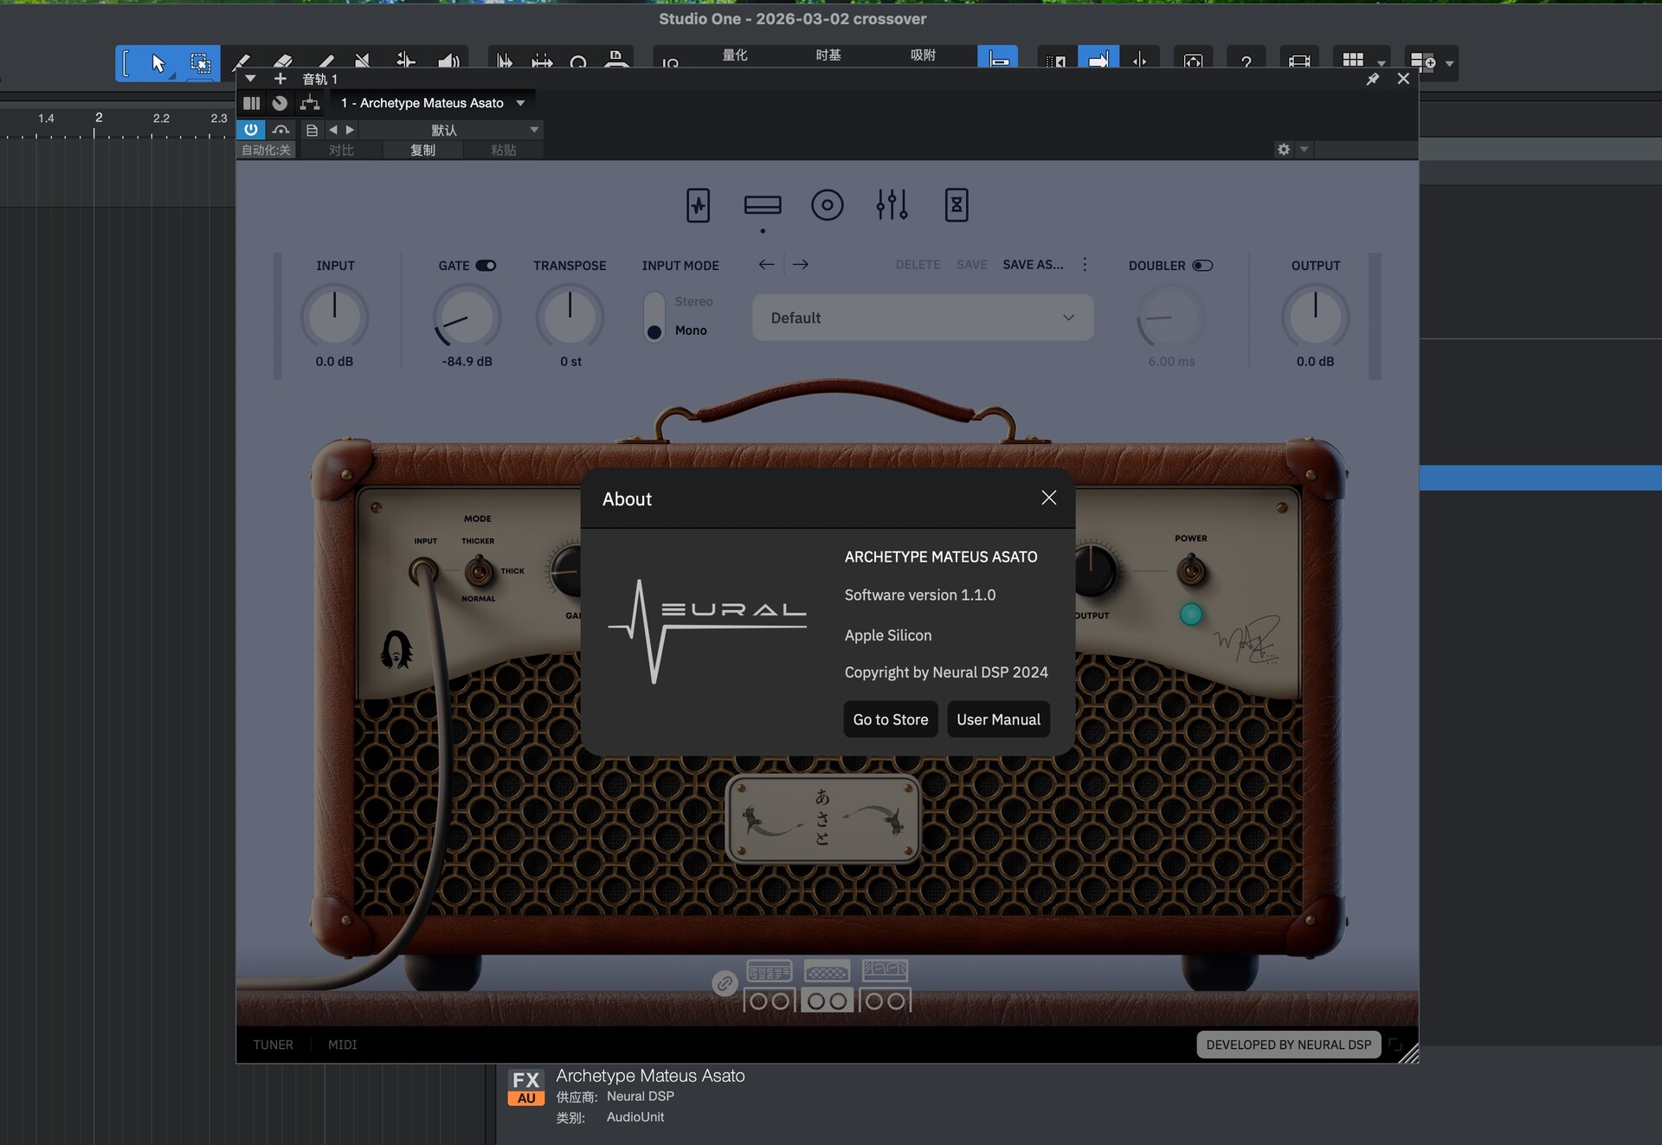This screenshot has height=1145, width=1662.
Task: Bypass plugin using blue power button
Action: [x=250, y=130]
